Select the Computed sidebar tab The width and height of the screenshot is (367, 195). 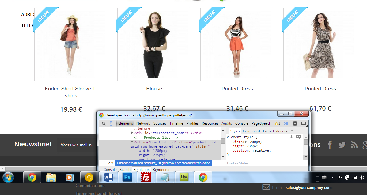252,131
